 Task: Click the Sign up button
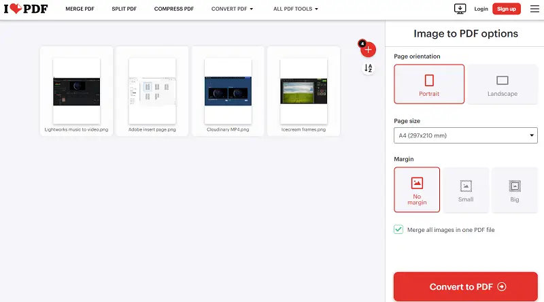click(x=507, y=9)
